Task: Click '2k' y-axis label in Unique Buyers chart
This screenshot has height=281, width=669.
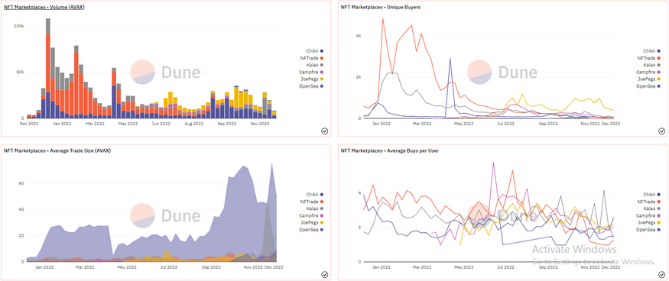Action: 359,77
